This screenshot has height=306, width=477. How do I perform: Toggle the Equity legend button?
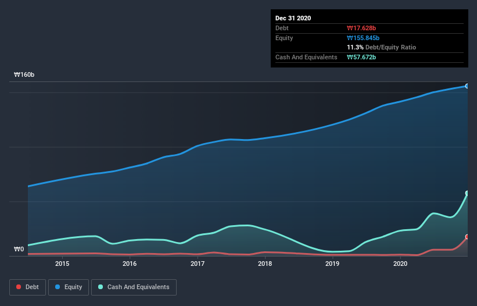pyautogui.click(x=69, y=287)
